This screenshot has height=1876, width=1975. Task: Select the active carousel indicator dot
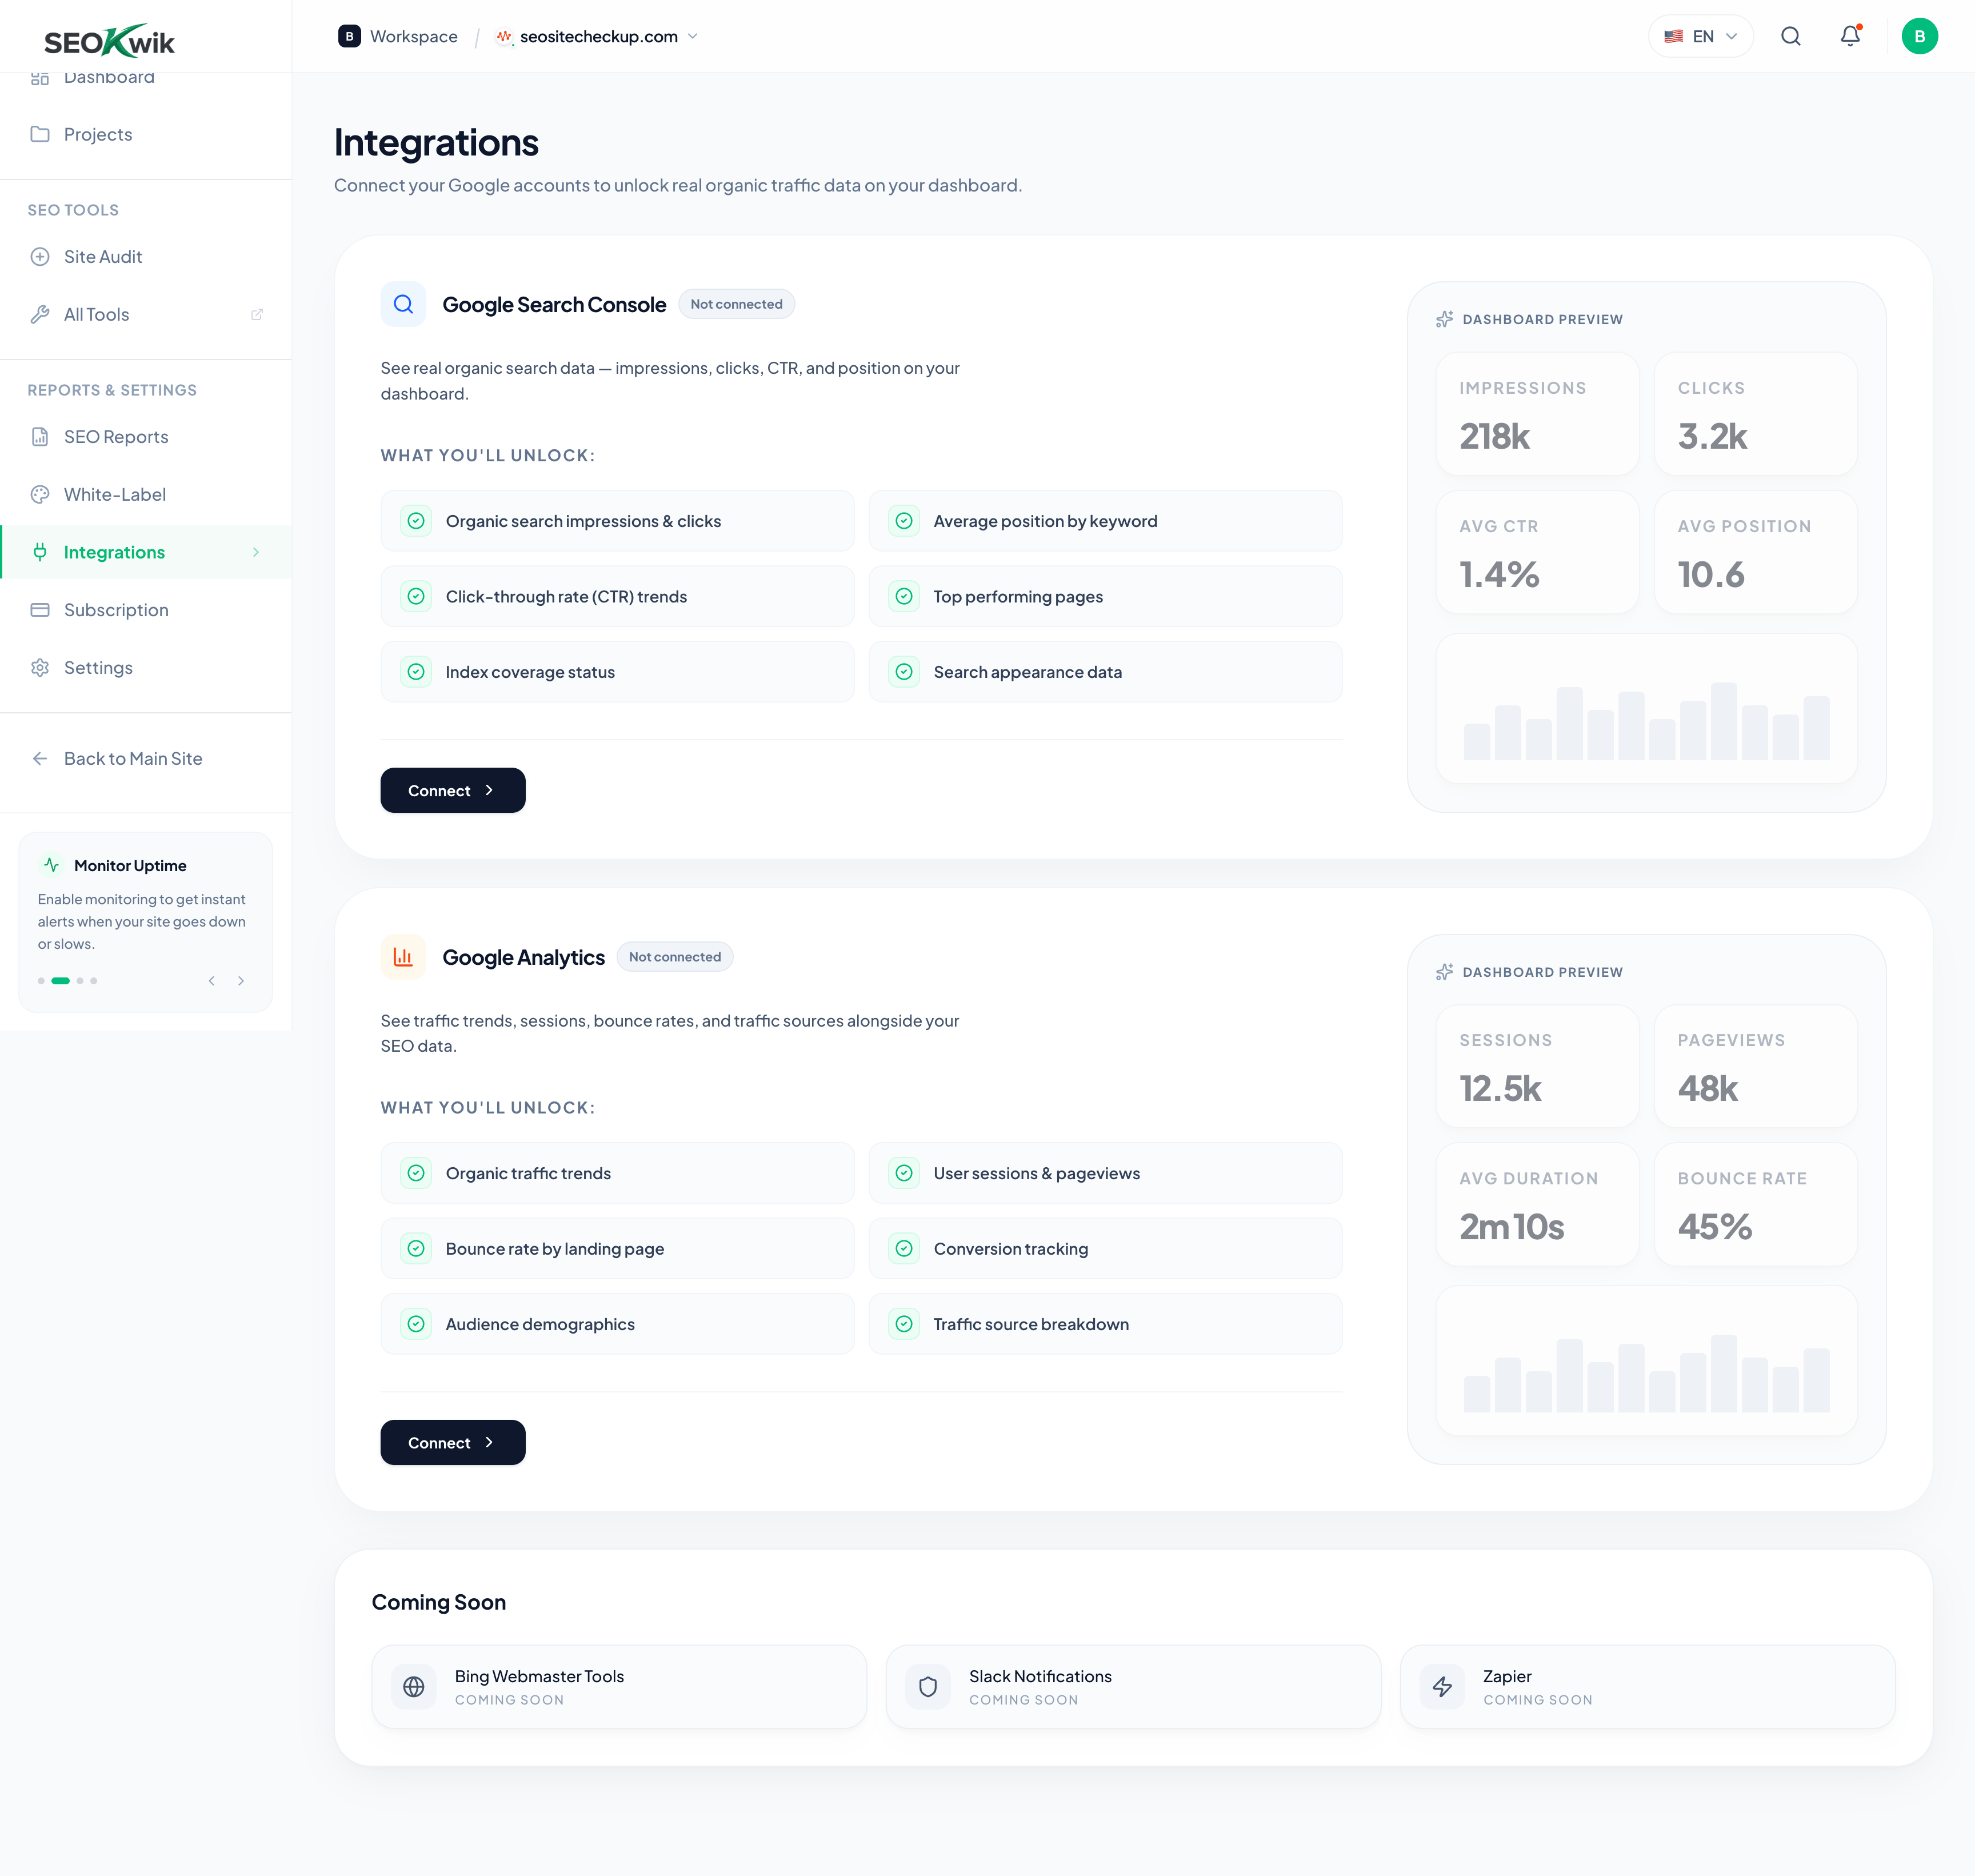pyautogui.click(x=61, y=981)
